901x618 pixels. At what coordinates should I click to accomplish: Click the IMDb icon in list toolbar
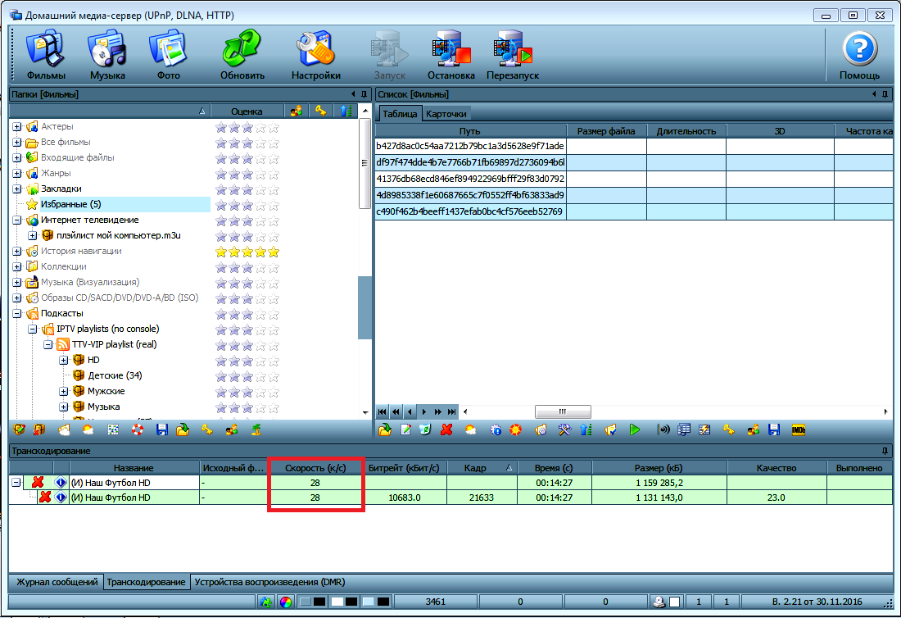tap(798, 429)
